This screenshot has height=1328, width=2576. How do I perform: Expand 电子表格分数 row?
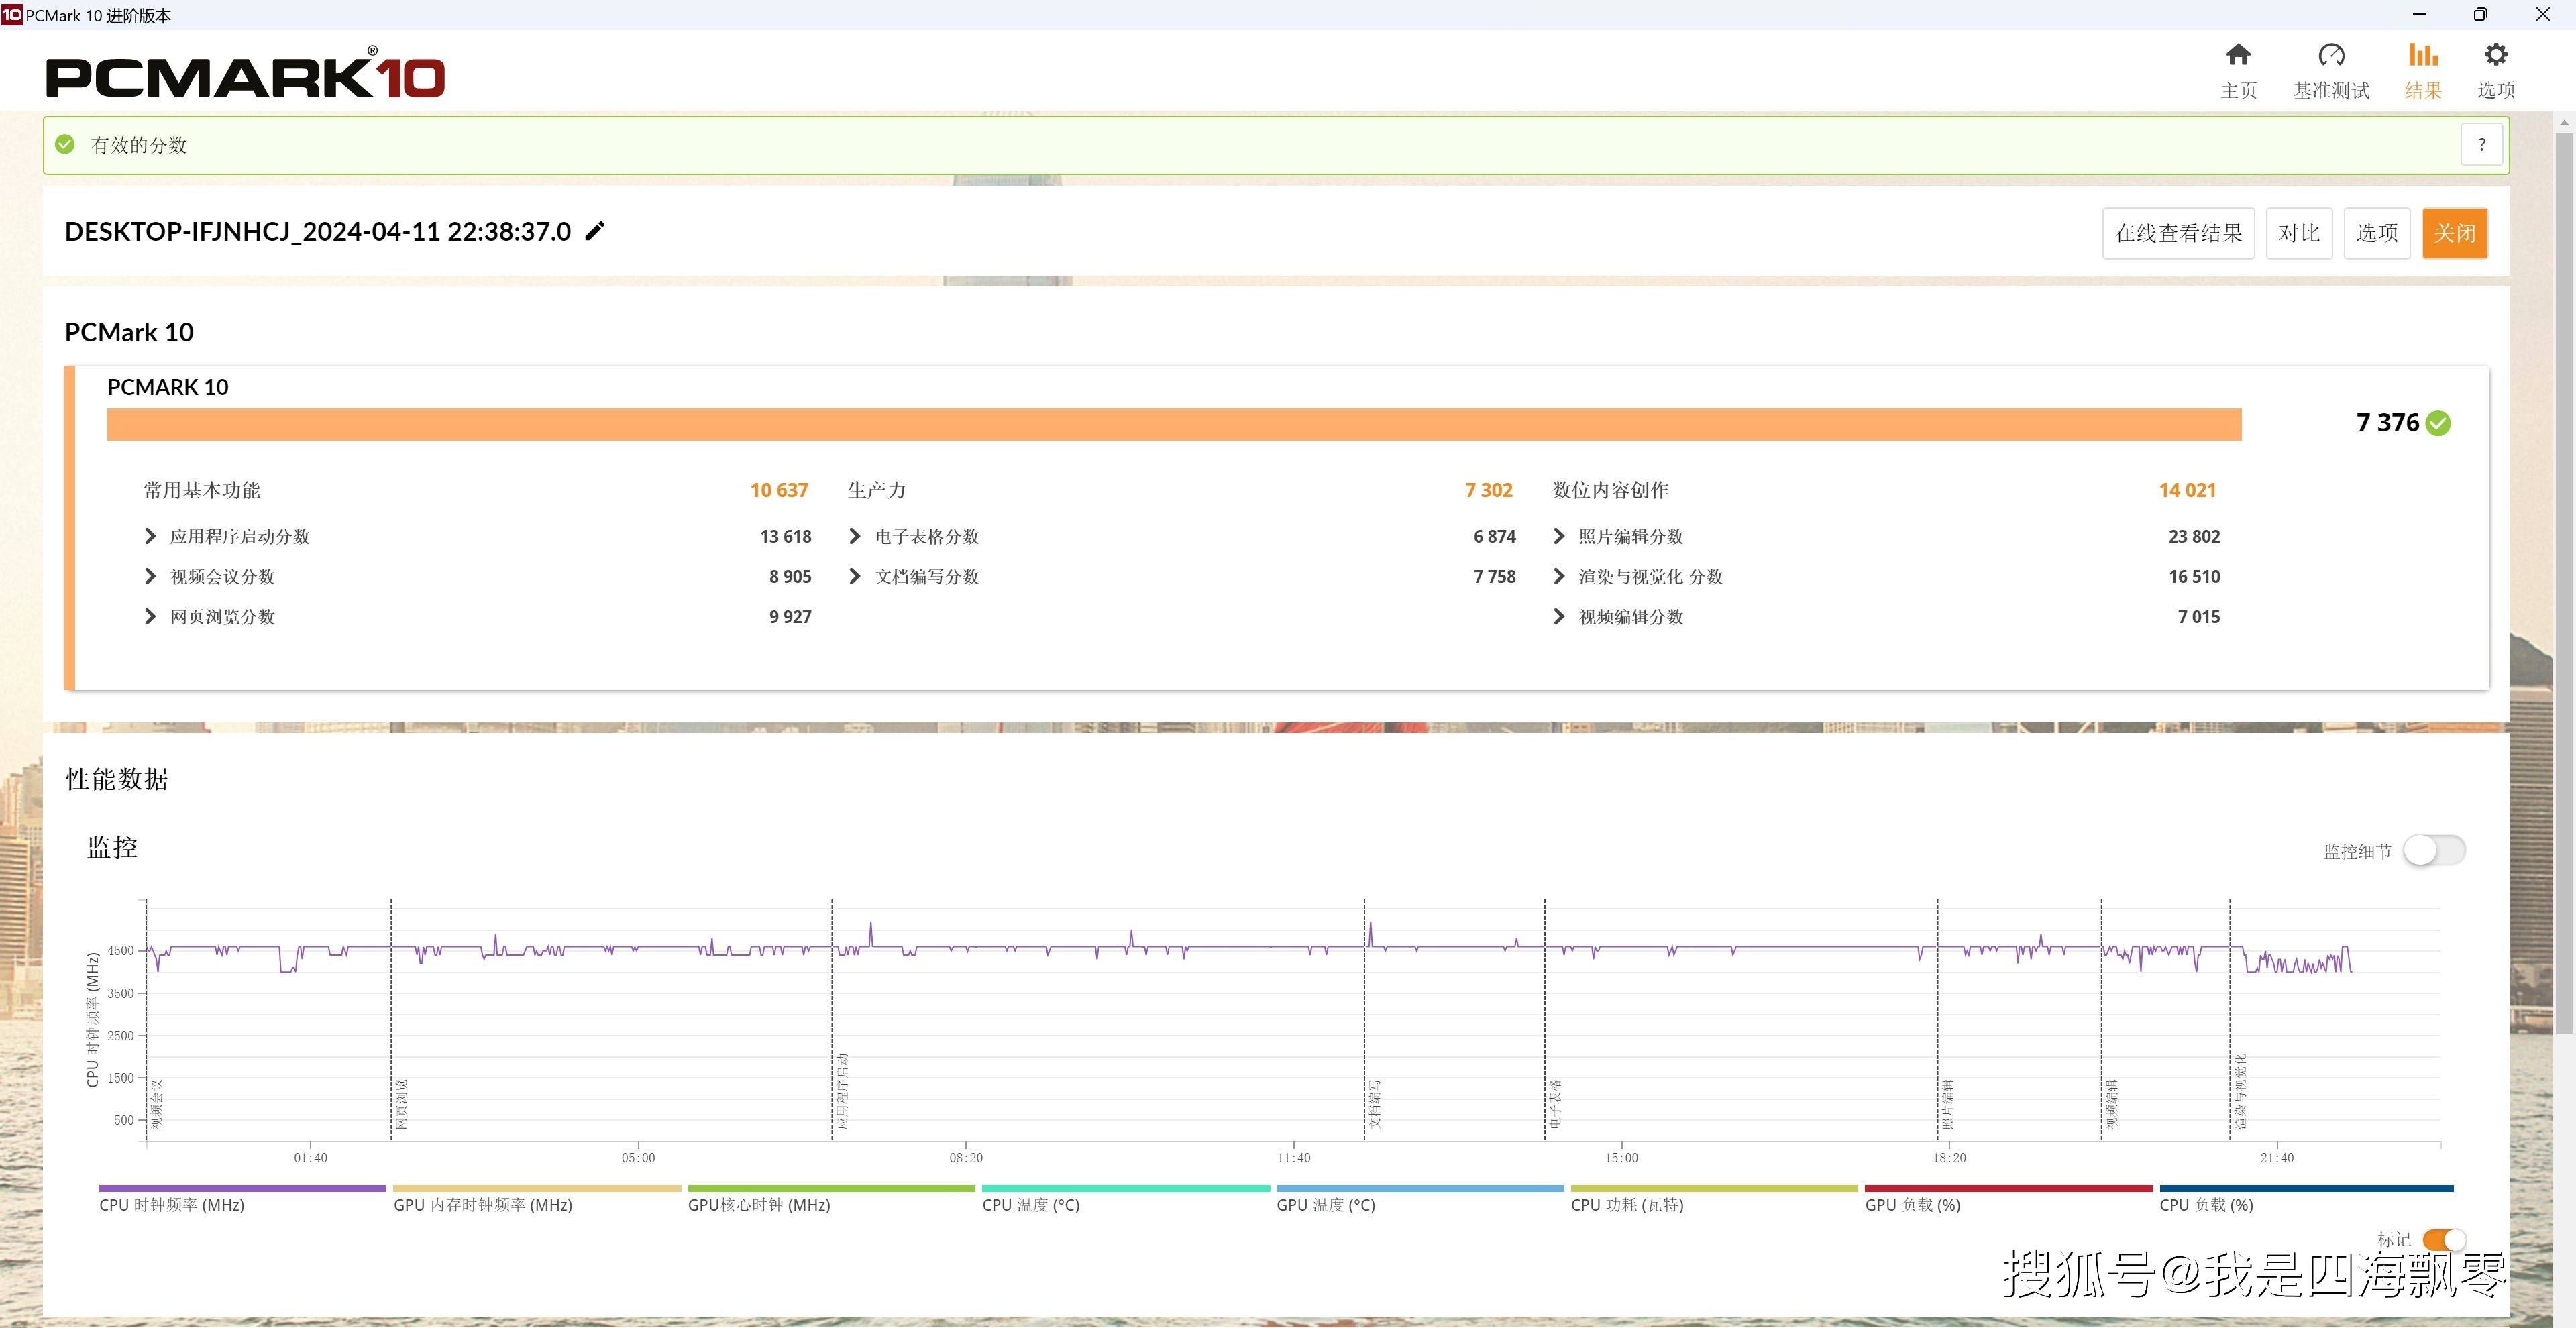854,536
